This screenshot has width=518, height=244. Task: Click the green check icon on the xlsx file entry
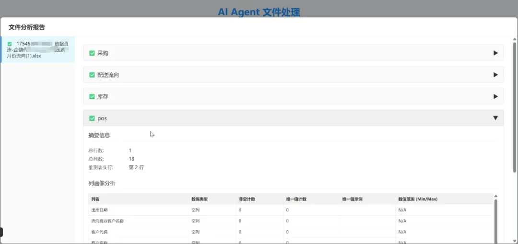[x=10, y=44]
